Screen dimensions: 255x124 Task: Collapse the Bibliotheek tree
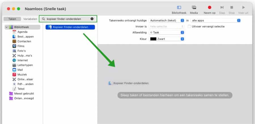click(7, 27)
